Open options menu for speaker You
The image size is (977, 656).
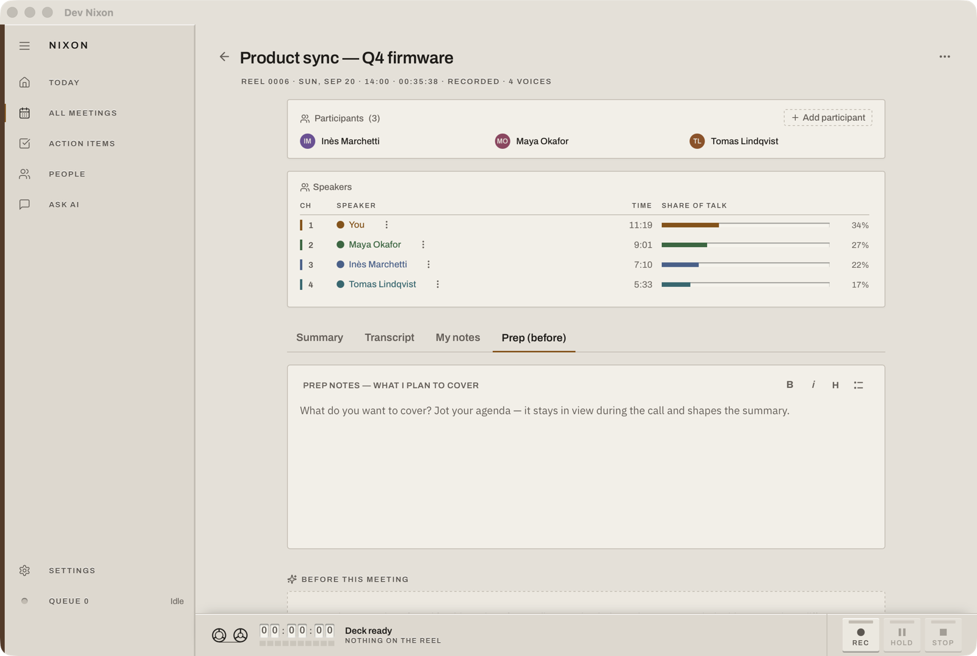(x=387, y=225)
